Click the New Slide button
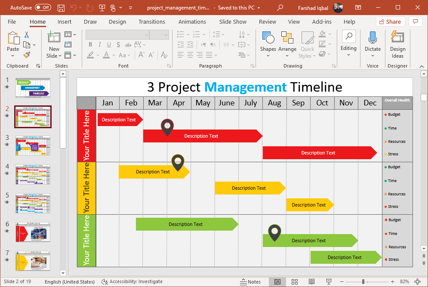428x287 pixels. pos(54,43)
